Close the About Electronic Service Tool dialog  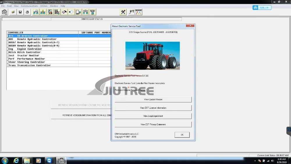pos(190,25)
